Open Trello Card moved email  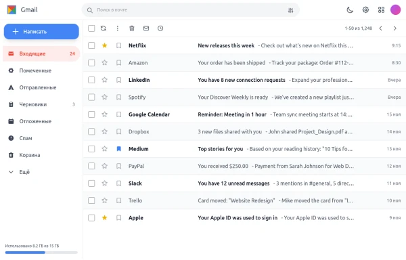[244, 200]
